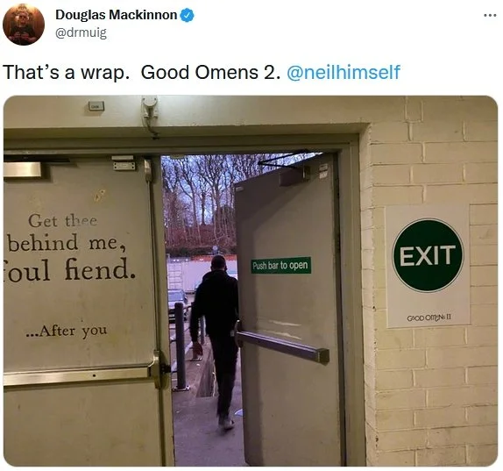This screenshot has width=503, height=471.
Task: Open Douglas Mackinnon's profile avatar
Action: point(24,25)
